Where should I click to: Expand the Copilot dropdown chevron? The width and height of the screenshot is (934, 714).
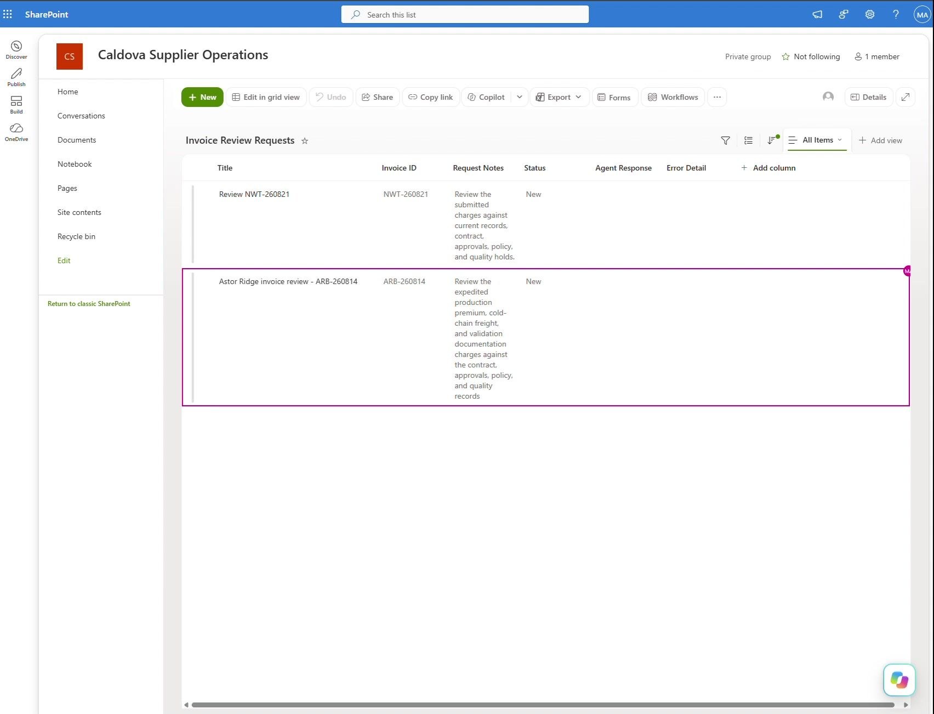pyautogui.click(x=520, y=97)
